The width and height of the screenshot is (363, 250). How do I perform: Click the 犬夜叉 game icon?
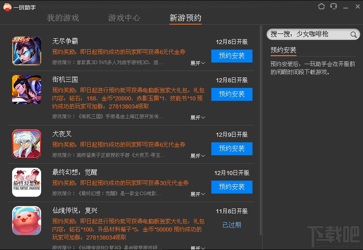click(x=27, y=144)
